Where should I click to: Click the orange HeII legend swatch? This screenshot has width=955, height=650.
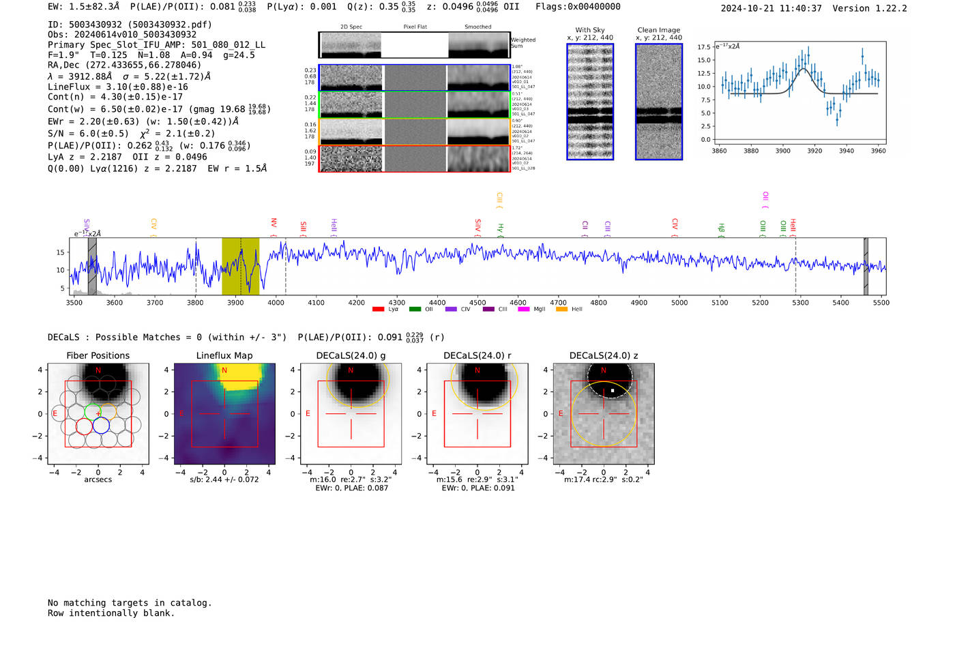pos(562,310)
